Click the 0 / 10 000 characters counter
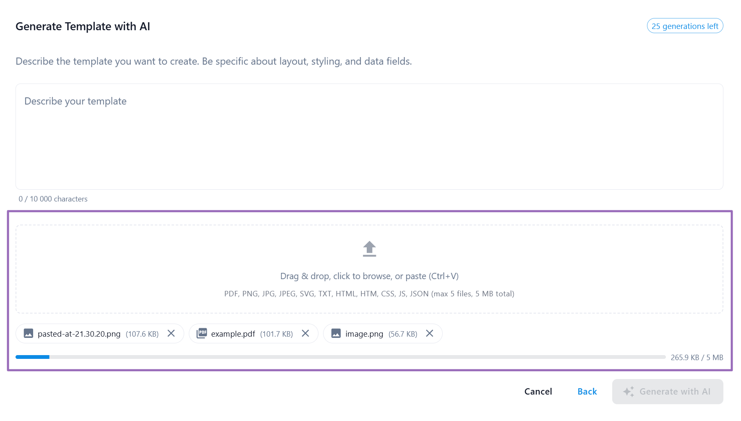The image size is (741, 421). tap(53, 199)
